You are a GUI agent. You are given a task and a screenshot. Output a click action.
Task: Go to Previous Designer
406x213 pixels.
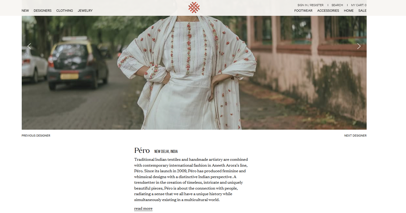point(36,136)
